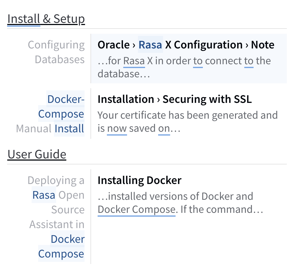The image size is (295, 270).
Task: Open Oracle › Rasa X Configuration › Note result
Action: 186,45
